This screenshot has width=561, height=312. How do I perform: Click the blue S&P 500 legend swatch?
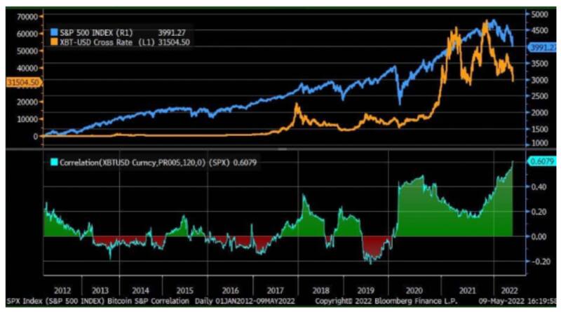point(54,32)
